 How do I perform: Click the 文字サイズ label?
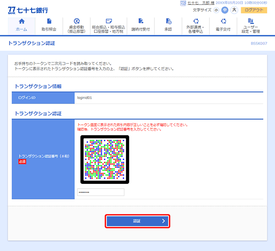point(202,10)
